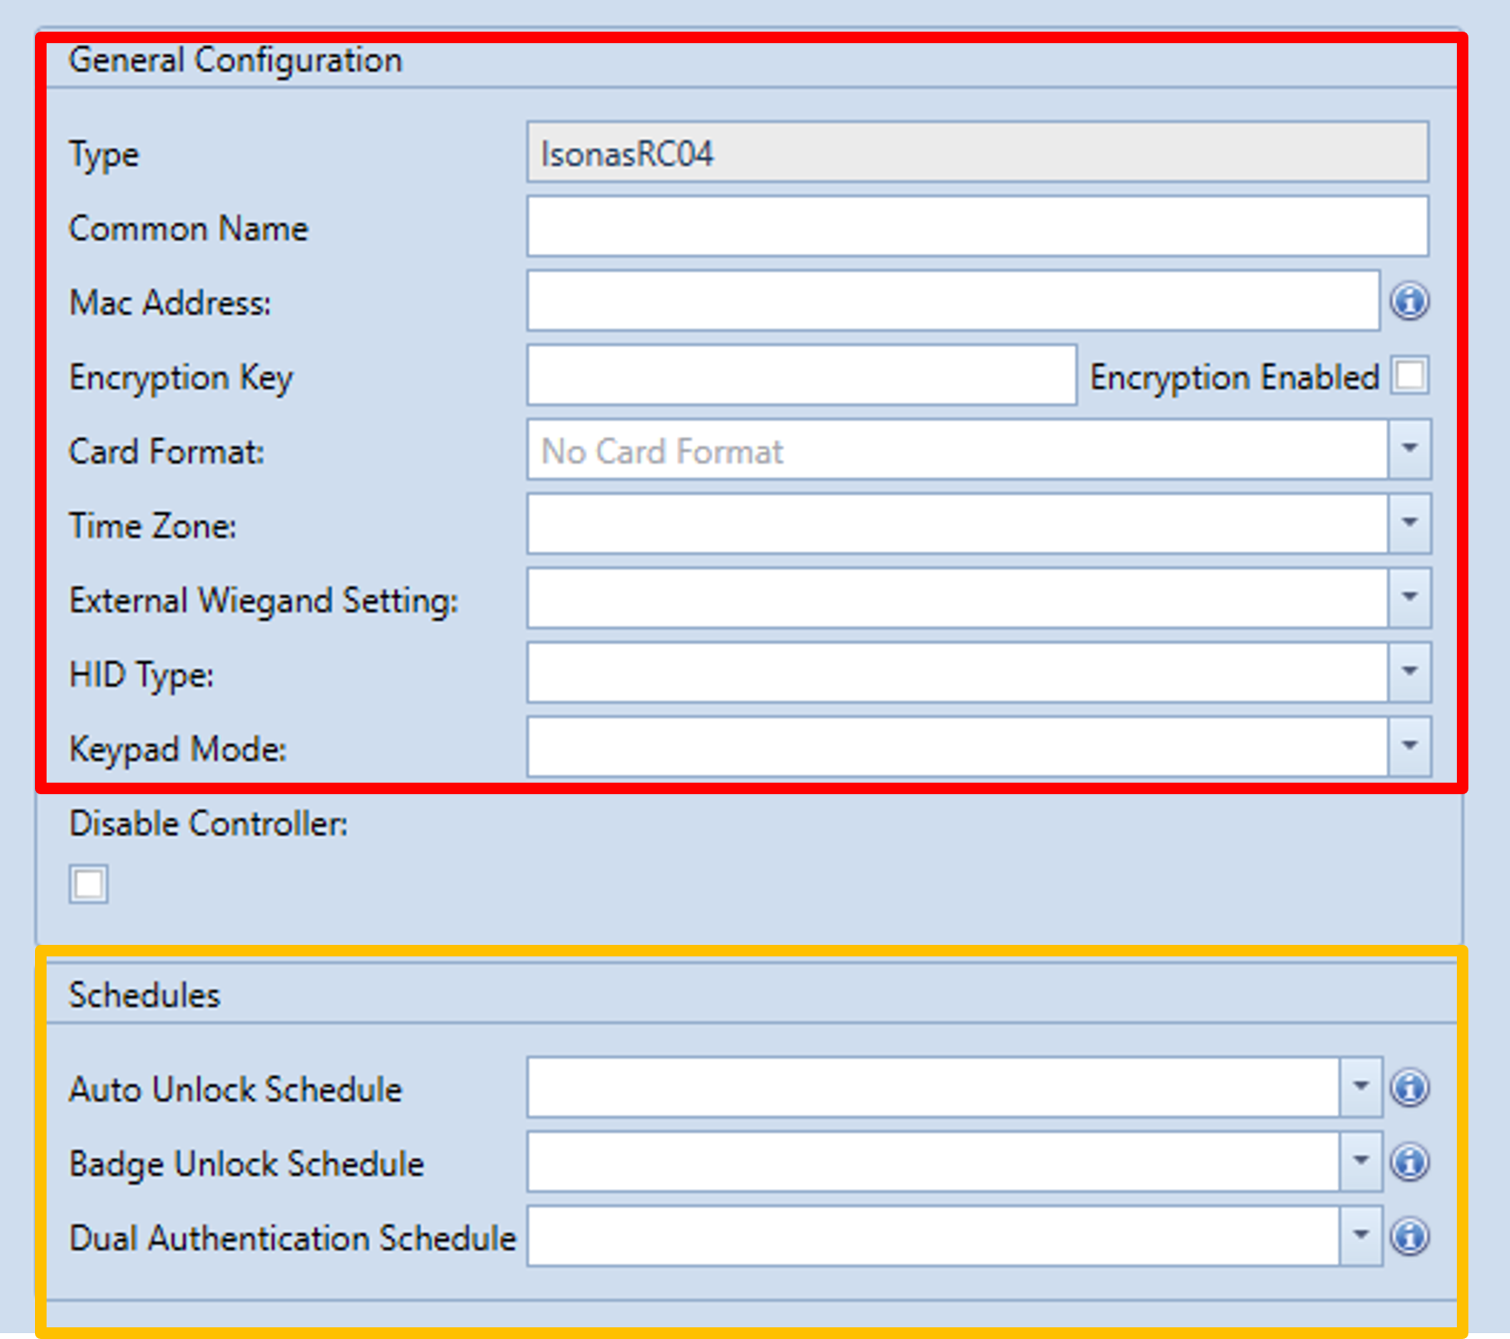Open External Wiegand Setting dropdown

[1409, 597]
